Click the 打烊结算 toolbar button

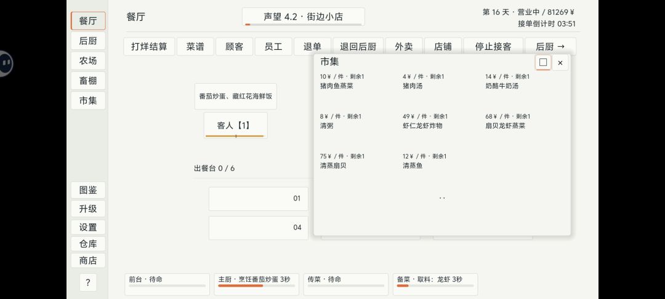tap(149, 47)
